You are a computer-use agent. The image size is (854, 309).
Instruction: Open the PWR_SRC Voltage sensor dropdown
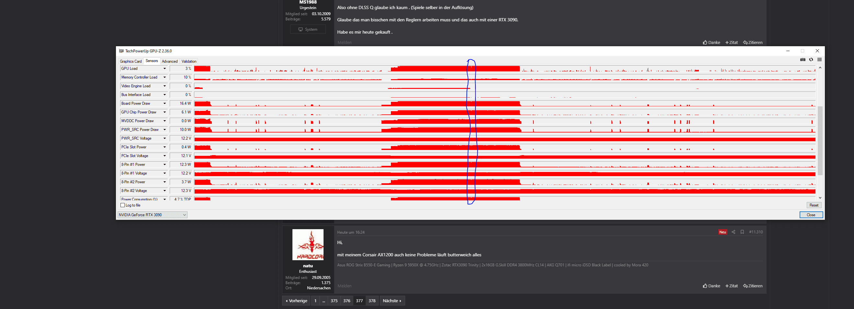pyautogui.click(x=165, y=138)
